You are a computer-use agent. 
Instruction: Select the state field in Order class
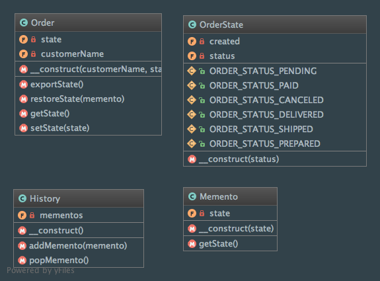click(x=51, y=39)
